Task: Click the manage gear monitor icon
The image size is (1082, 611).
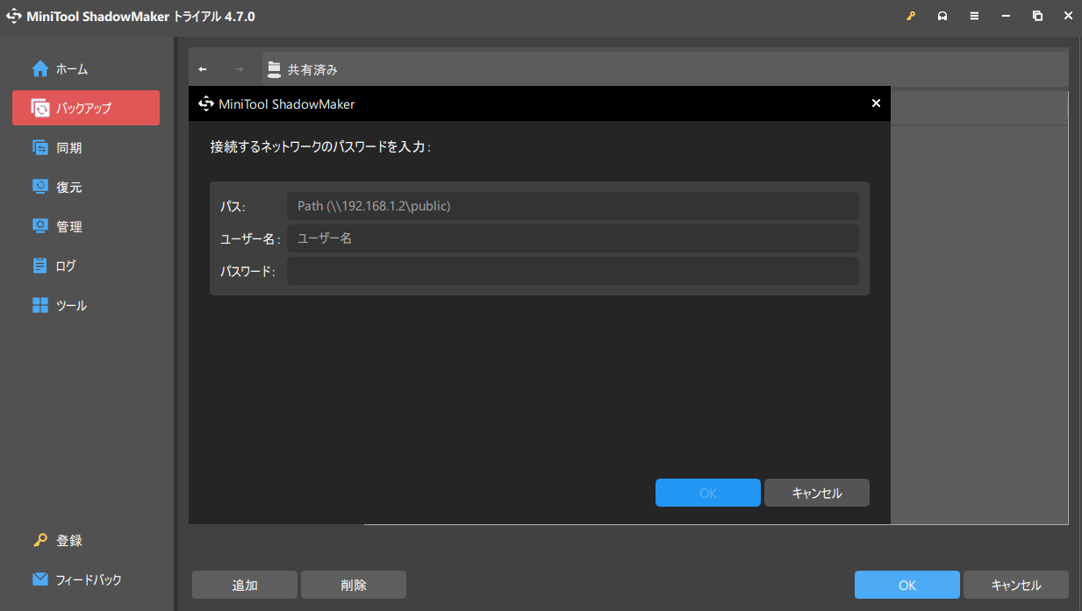Action: [x=40, y=226]
